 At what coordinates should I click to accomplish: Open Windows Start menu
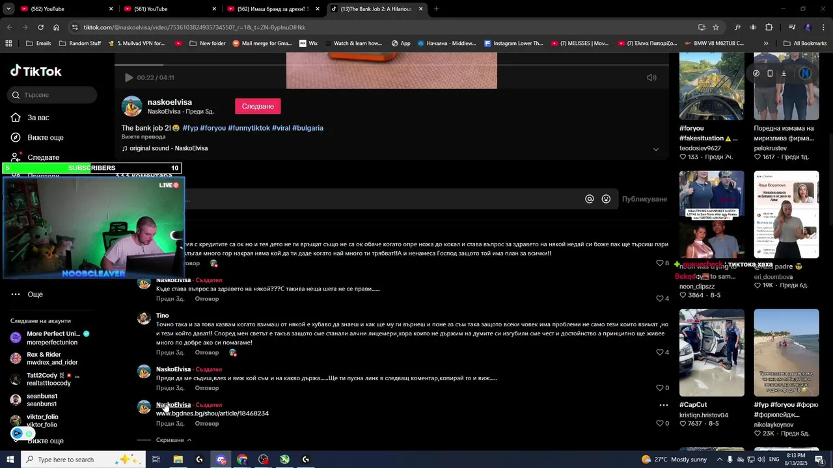tap(10, 460)
